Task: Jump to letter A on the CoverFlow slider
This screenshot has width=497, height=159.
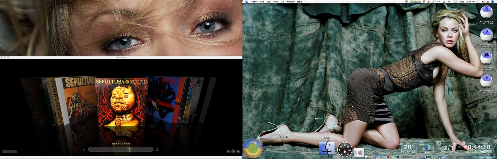Action: pos(84,150)
